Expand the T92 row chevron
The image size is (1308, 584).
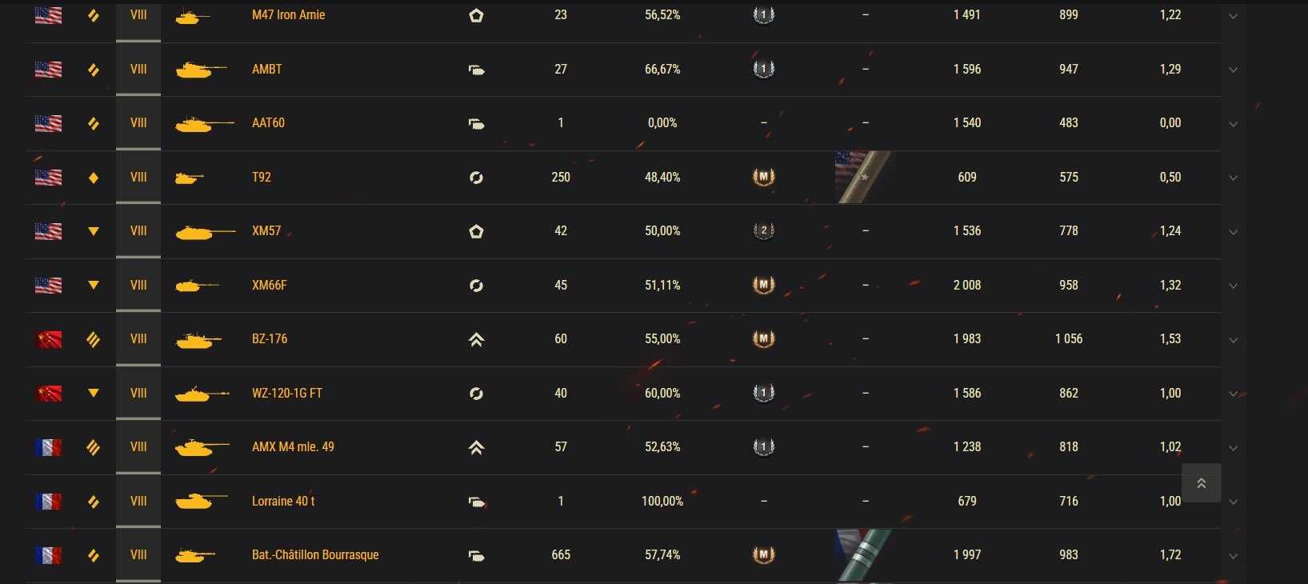click(1233, 178)
